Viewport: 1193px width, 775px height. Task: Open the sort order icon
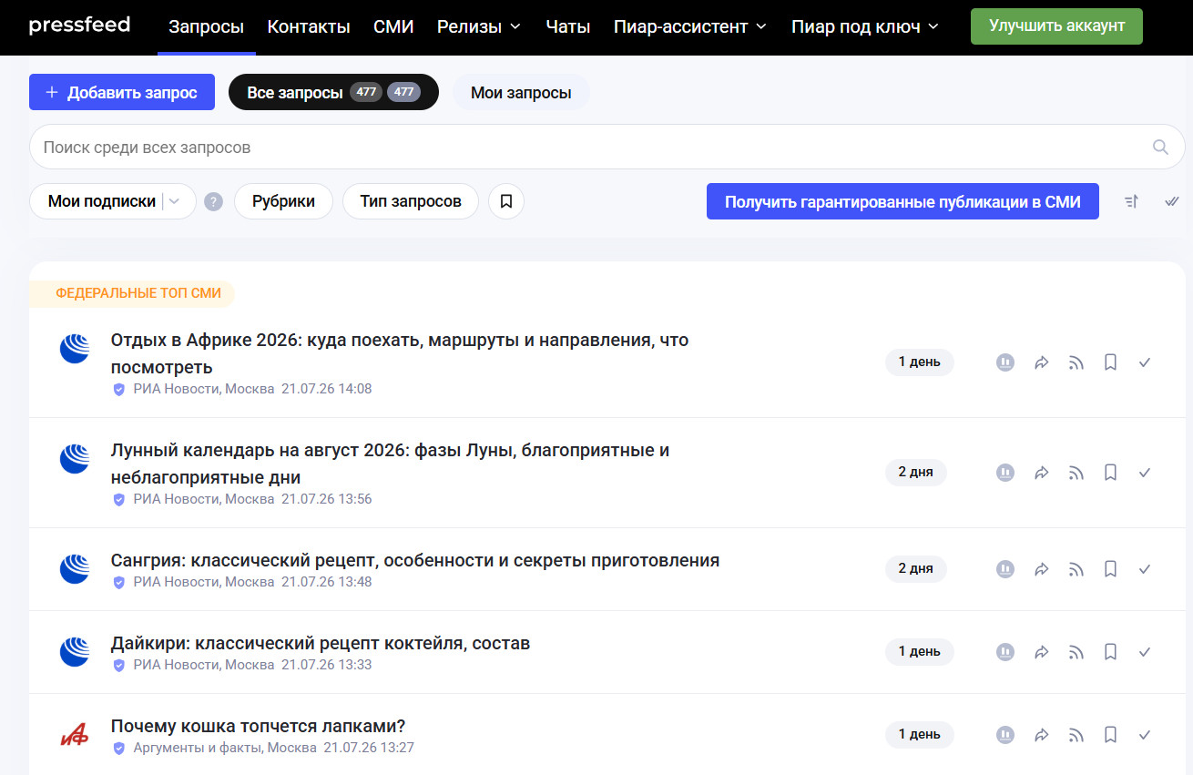click(x=1131, y=201)
